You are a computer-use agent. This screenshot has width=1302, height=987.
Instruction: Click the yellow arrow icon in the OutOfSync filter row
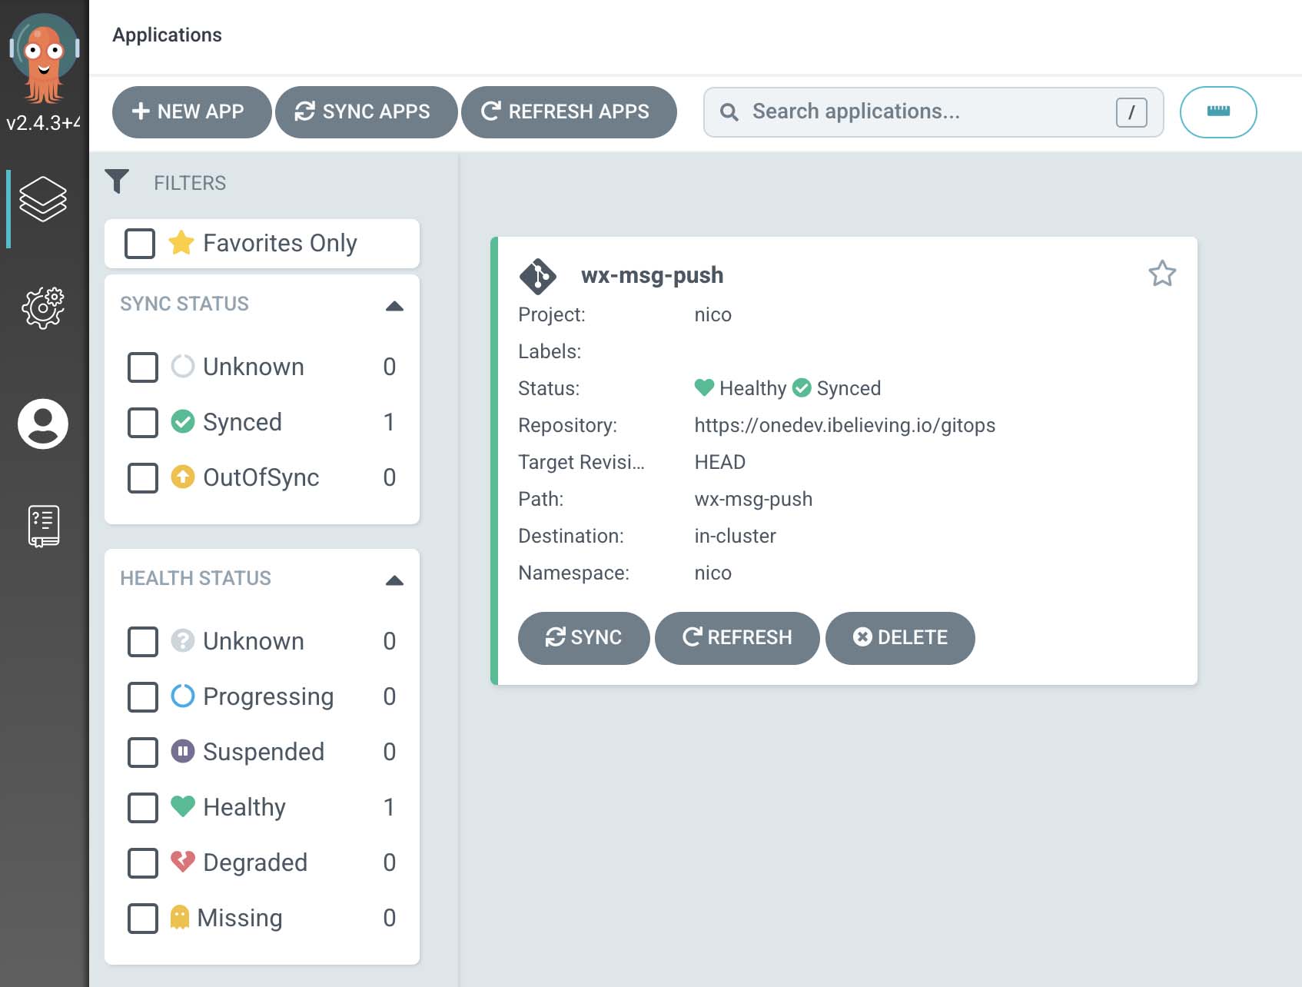click(182, 477)
